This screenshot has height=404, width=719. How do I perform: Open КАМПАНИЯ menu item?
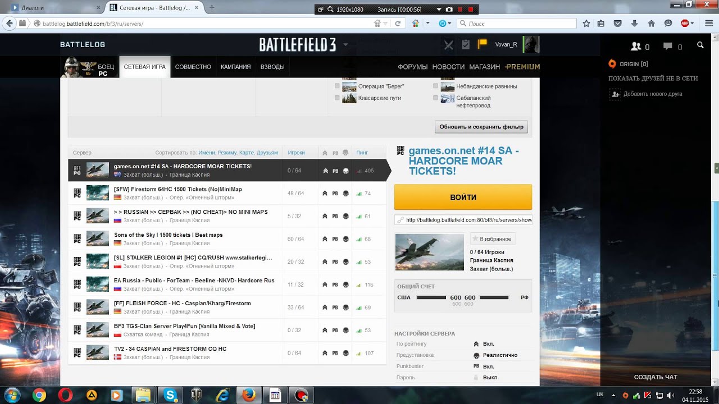(236, 67)
